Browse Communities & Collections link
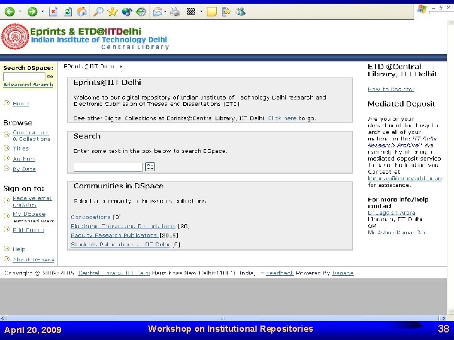This screenshot has width=454, height=340. [x=31, y=135]
